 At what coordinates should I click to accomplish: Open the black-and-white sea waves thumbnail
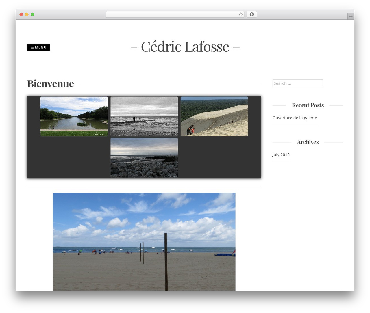[144, 116]
